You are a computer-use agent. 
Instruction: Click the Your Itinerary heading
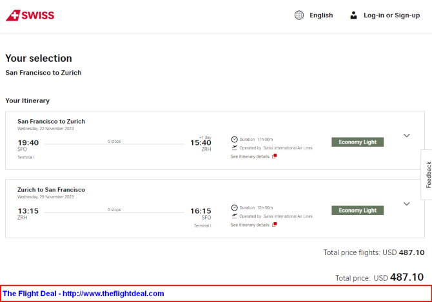coord(28,100)
